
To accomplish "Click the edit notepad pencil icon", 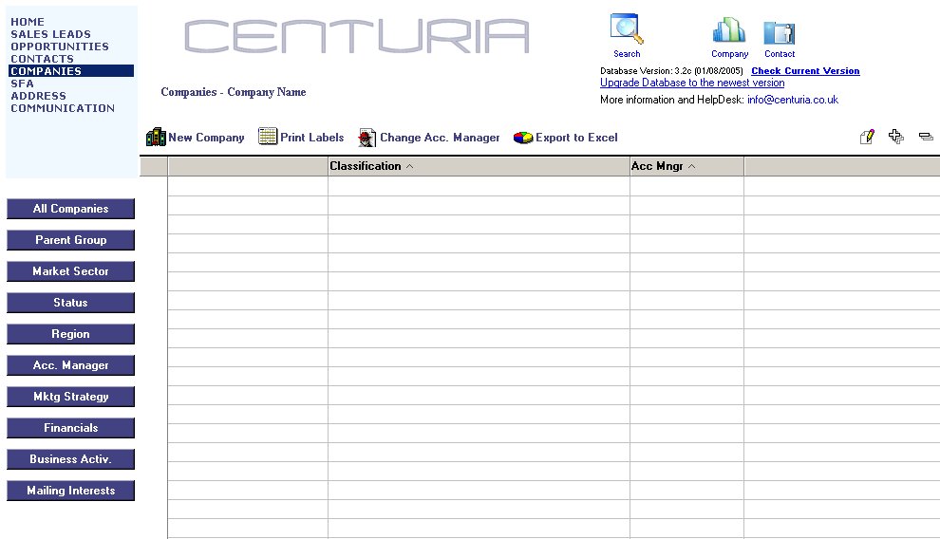I will click(x=867, y=137).
